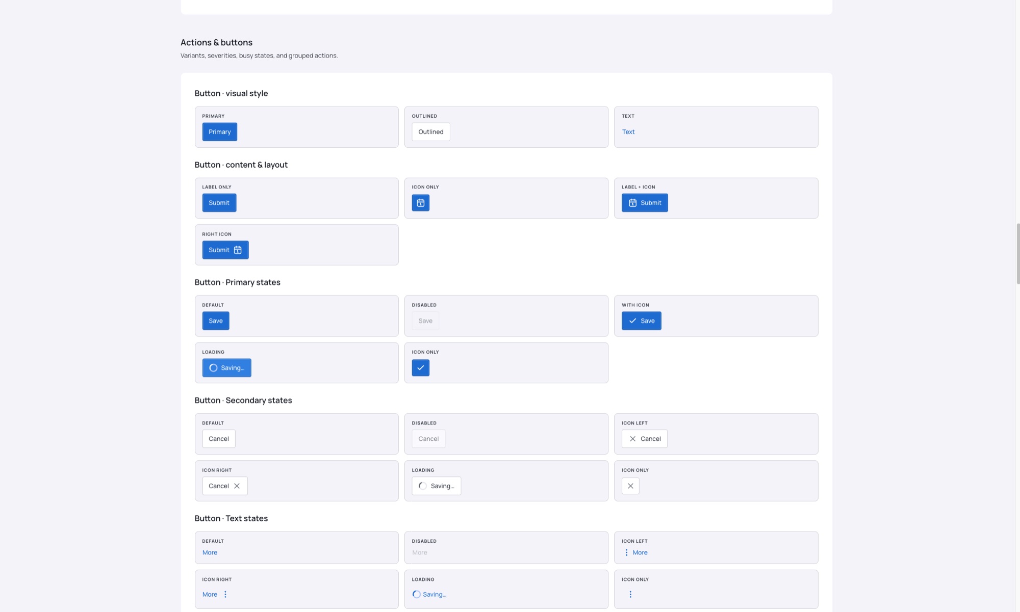This screenshot has height=612, width=1020.
Task: Click the LABEL + ICON card label
Action: [x=638, y=187]
